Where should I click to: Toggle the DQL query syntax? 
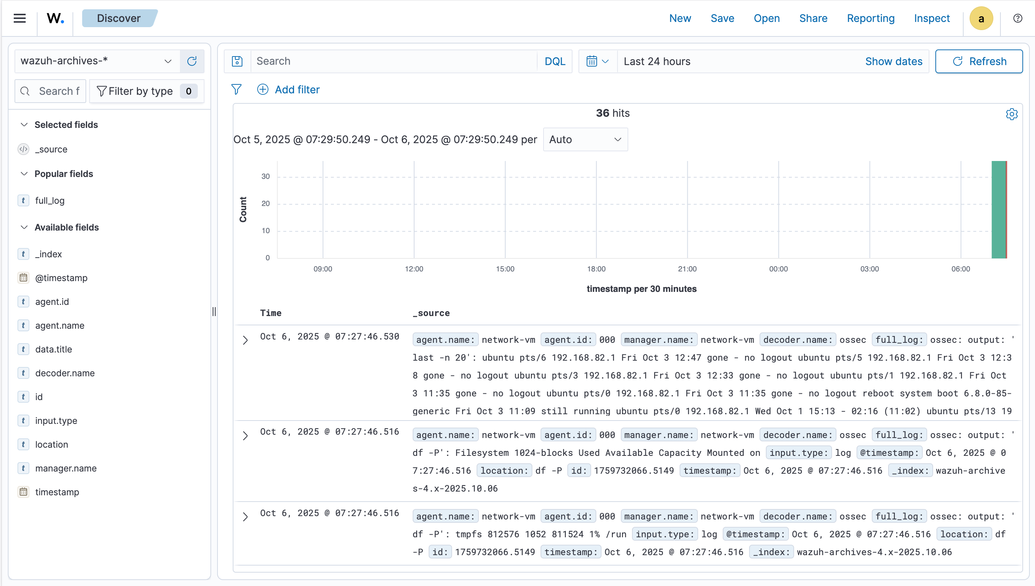(554, 61)
